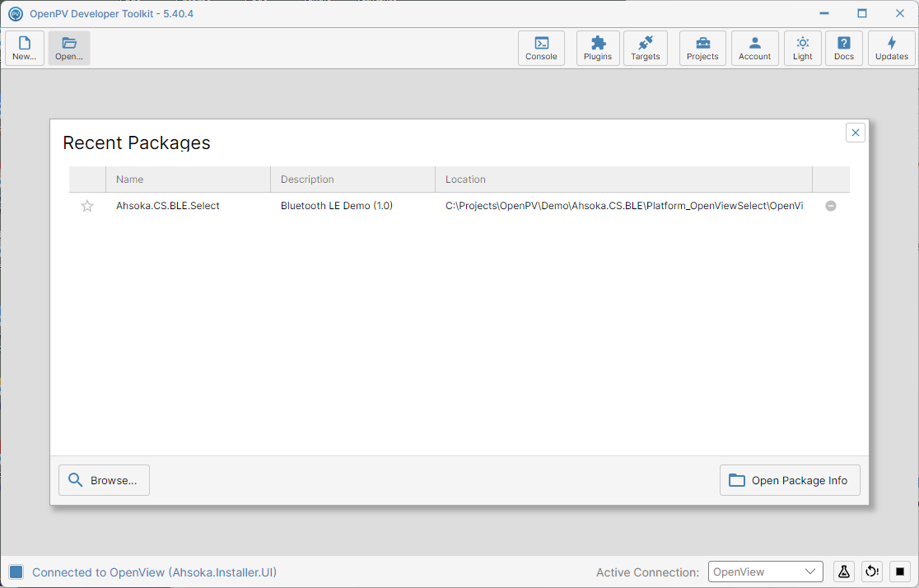Viewport: 919px width, 588px height.
Task: Check for Updates lightning icon
Action: click(x=892, y=48)
